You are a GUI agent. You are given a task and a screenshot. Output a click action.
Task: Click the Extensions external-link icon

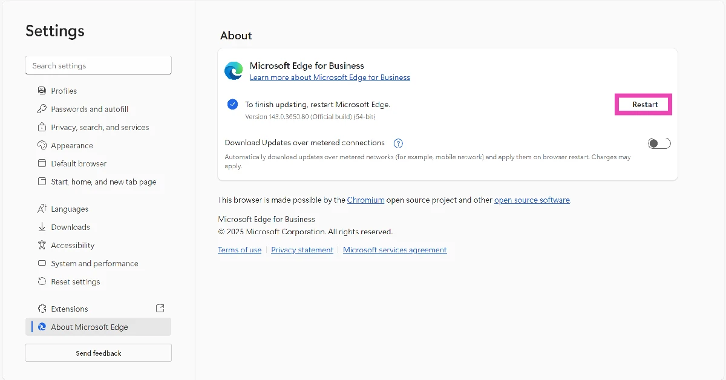click(160, 308)
